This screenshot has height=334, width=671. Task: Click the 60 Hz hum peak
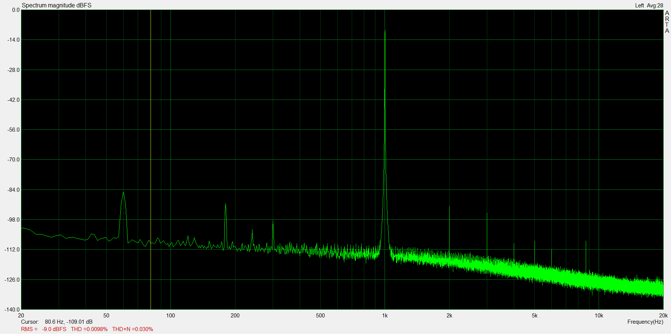tap(123, 192)
